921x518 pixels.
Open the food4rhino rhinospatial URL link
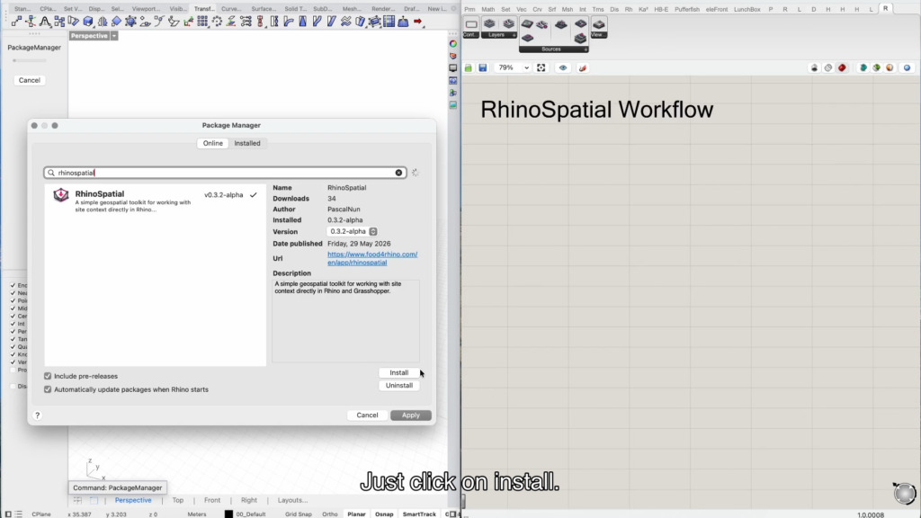tap(372, 258)
